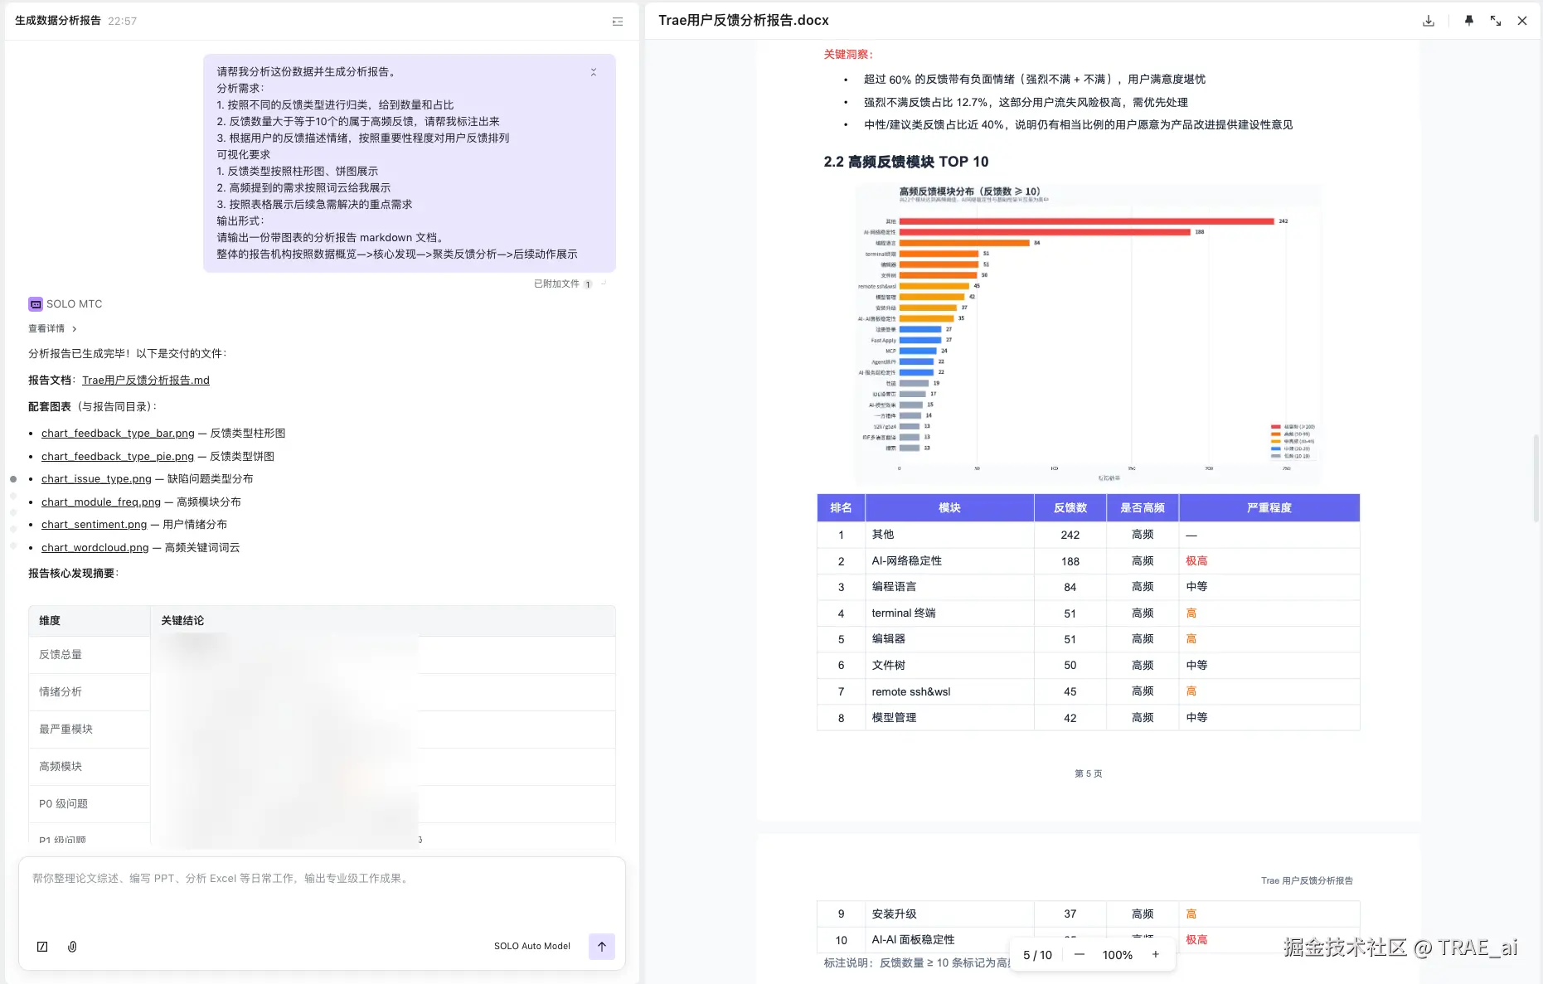Screen dimensions: 1543x984
Task: Zoom in the document with the plus icon
Action: (x=1156, y=955)
